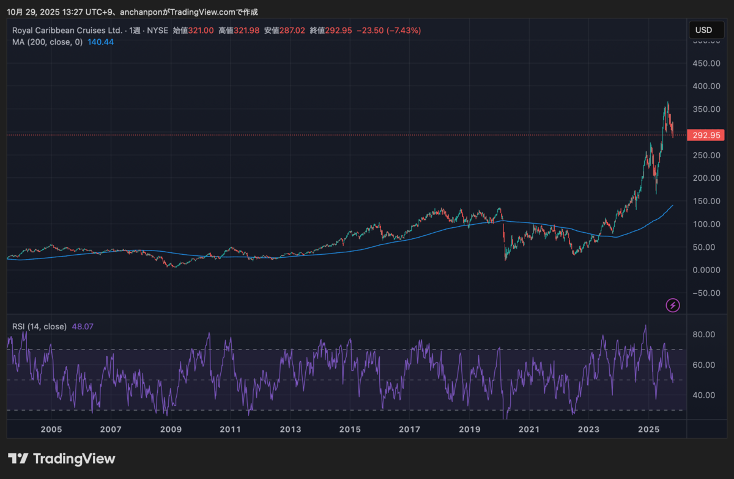Click the 終値292.95 close price value
Screen dimensions: 734x479
(331, 31)
